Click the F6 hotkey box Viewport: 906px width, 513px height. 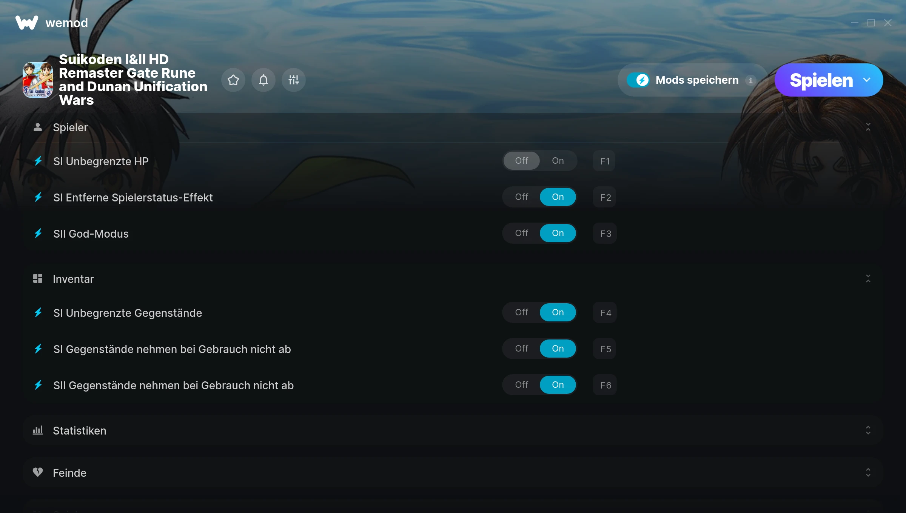[x=605, y=385]
